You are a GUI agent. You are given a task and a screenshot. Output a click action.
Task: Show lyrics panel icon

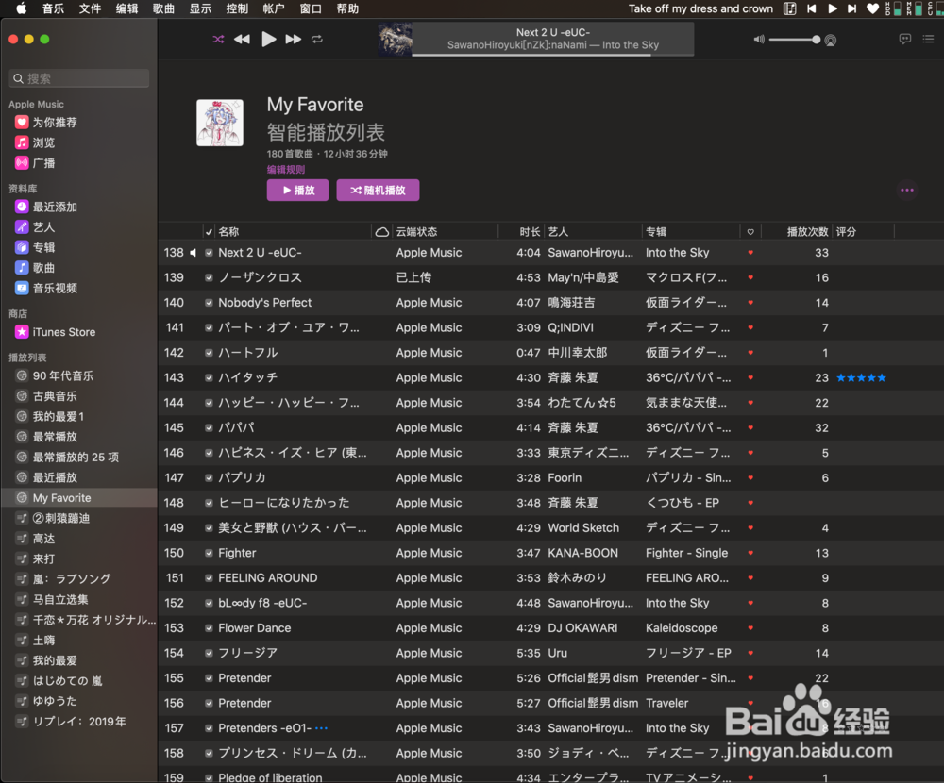coord(904,39)
